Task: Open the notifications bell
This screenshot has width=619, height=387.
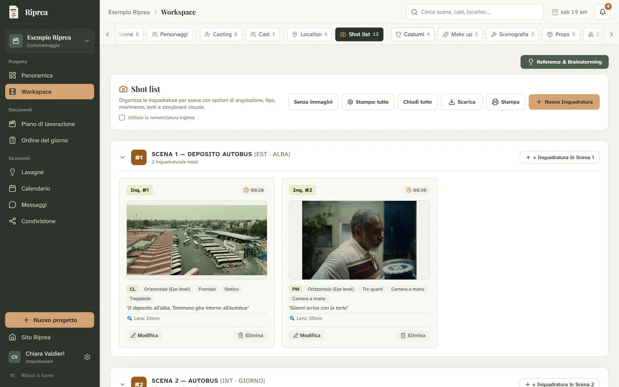Action: [x=602, y=12]
